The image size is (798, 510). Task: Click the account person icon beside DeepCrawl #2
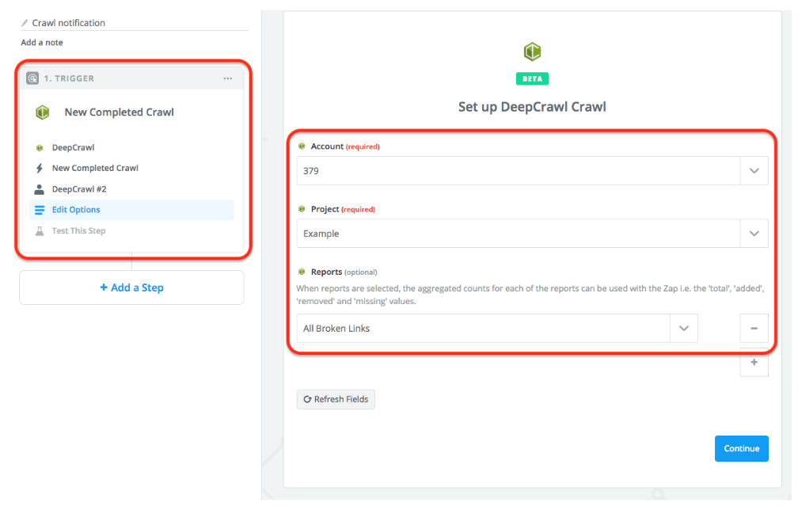(39, 188)
